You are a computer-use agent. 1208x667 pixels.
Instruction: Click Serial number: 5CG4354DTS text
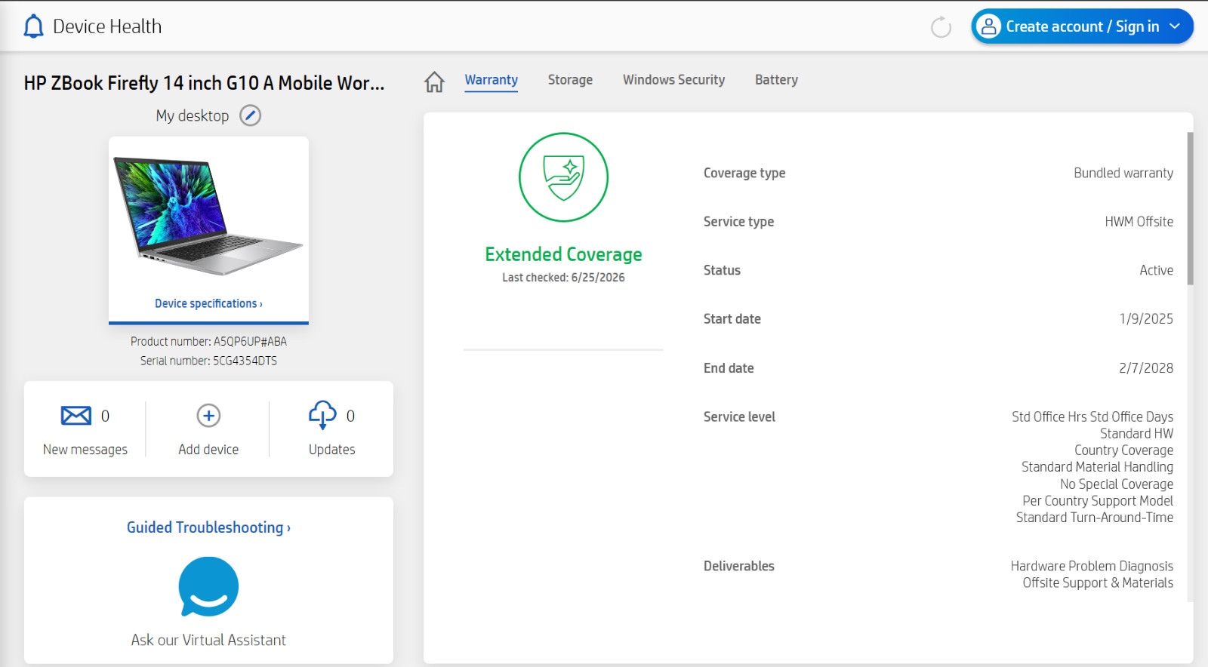tap(208, 361)
